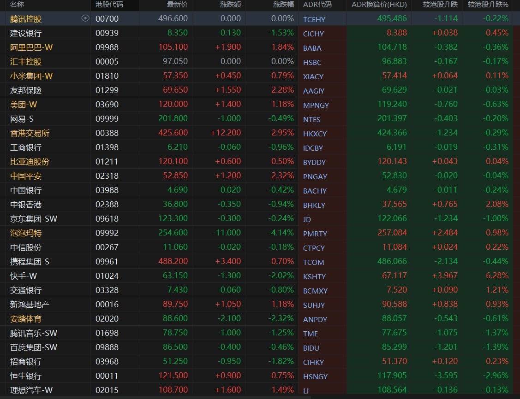Select ADR code KSHTY for 快手
The height and width of the screenshot is (399, 520).
pos(314,276)
